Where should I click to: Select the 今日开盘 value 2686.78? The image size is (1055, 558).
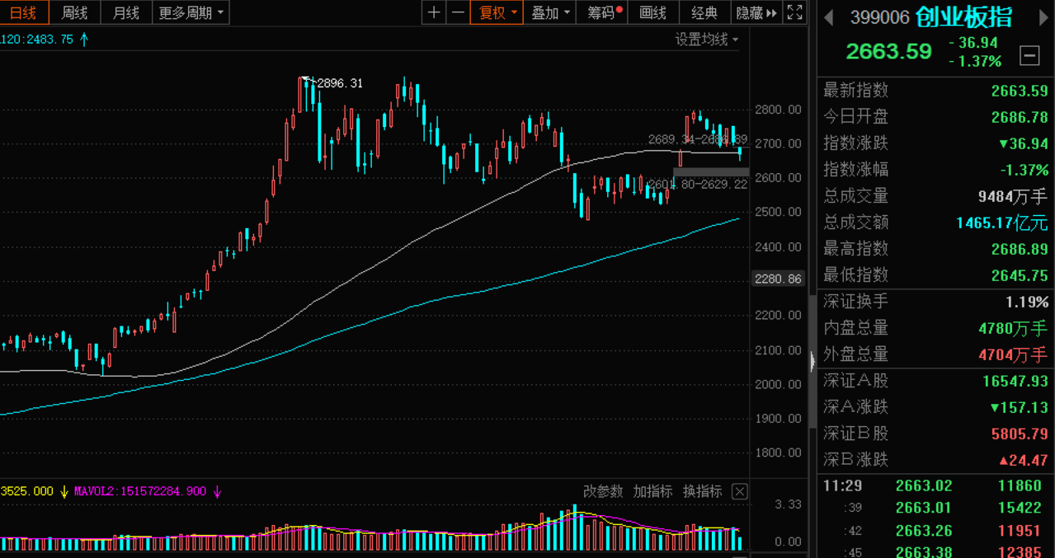click(x=1020, y=117)
